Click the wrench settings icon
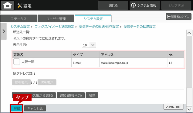The height and width of the screenshot is (113, 193). point(20,6)
